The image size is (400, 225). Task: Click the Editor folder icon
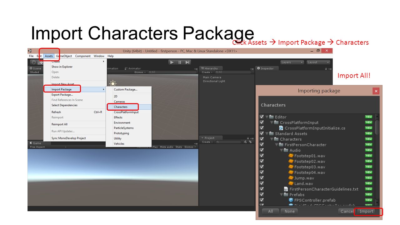pyautogui.click(x=272, y=117)
